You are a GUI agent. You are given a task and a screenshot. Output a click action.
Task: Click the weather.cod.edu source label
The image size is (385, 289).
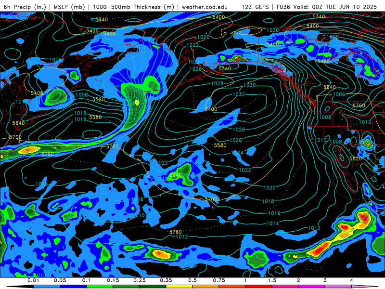(205, 7)
